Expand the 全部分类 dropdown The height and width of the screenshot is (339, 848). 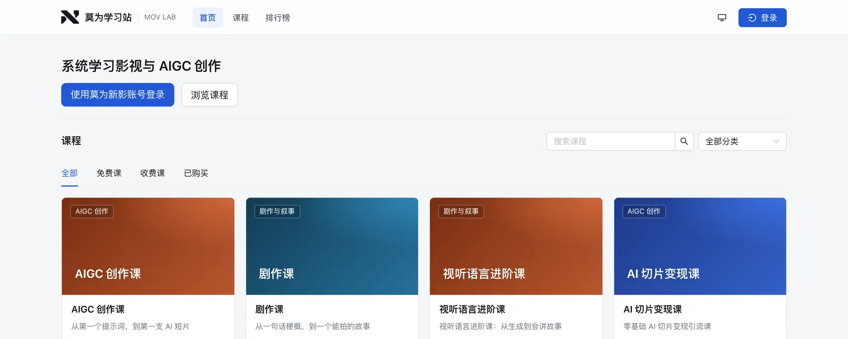[x=742, y=141]
